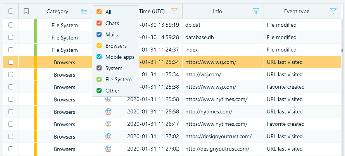Click the Category column header label
The image size is (345, 156).
(x=57, y=12)
